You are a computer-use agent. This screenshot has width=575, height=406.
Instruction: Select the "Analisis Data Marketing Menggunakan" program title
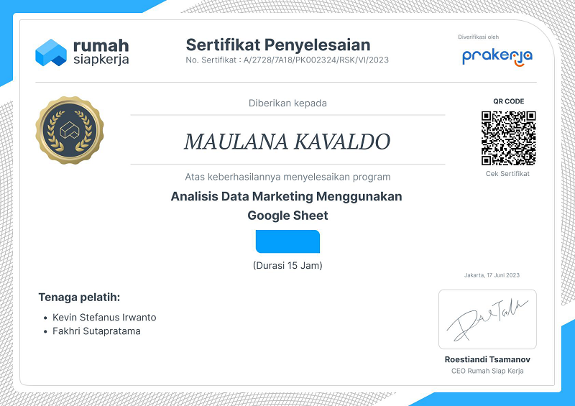pos(287,196)
